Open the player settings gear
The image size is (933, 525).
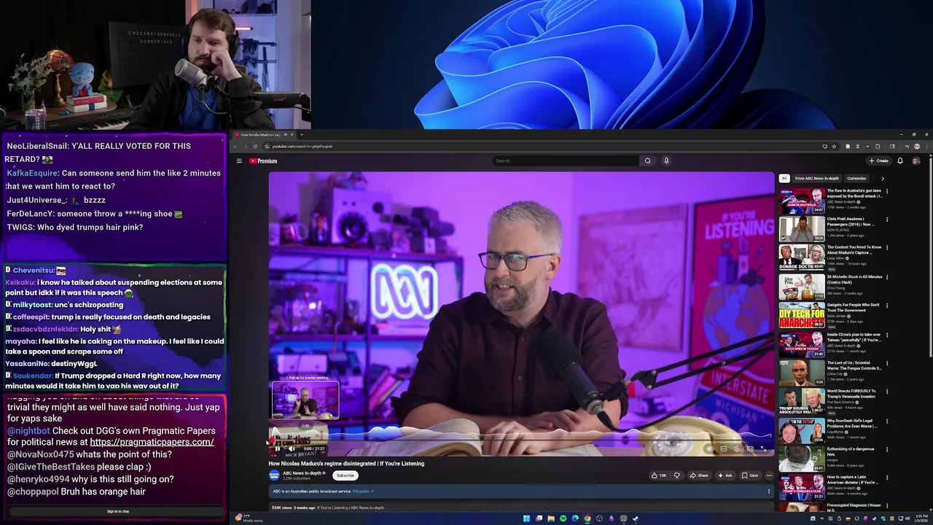click(x=737, y=448)
